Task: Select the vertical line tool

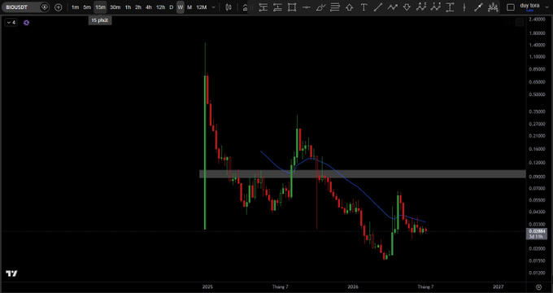Action: tap(464, 7)
